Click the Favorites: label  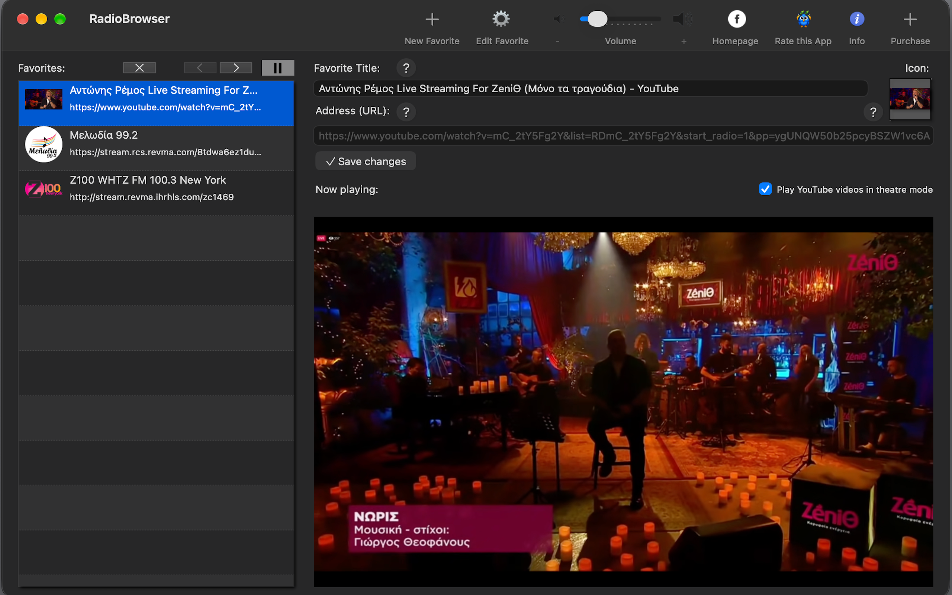(x=41, y=68)
